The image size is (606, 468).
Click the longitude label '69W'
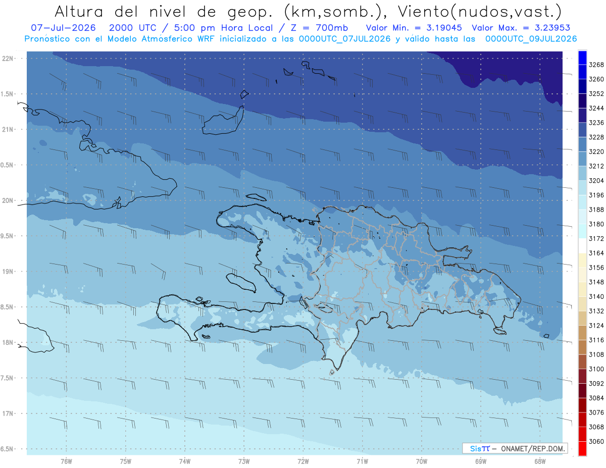(481, 461)
